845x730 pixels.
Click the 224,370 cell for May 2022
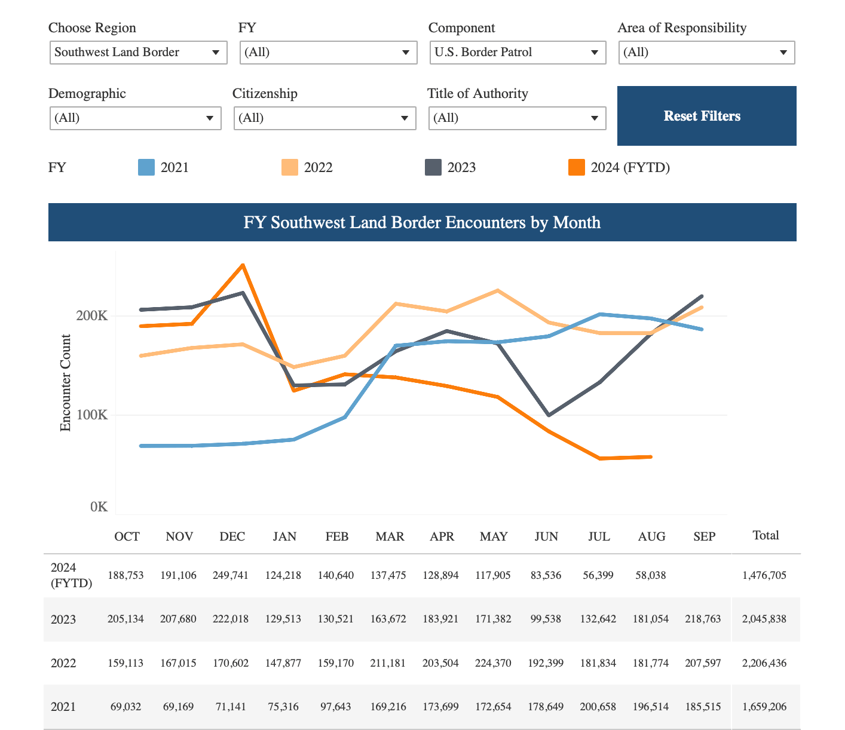pos(493,663)
